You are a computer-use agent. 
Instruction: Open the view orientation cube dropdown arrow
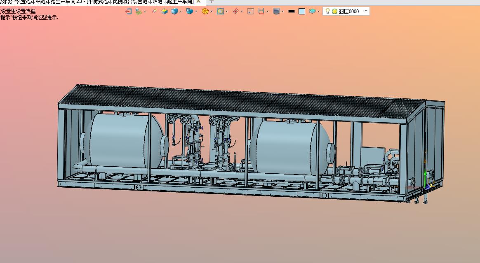click(196, 12)
